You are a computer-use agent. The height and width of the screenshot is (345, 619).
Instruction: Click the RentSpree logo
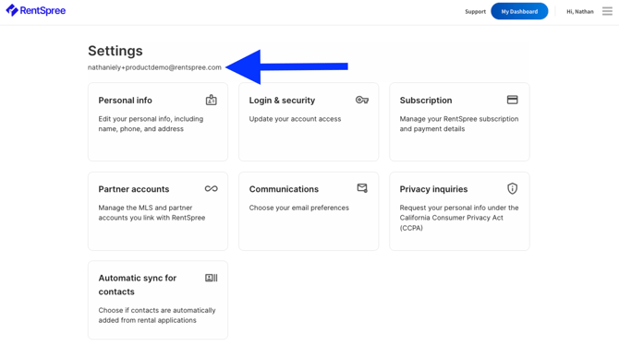pos(36,11)
